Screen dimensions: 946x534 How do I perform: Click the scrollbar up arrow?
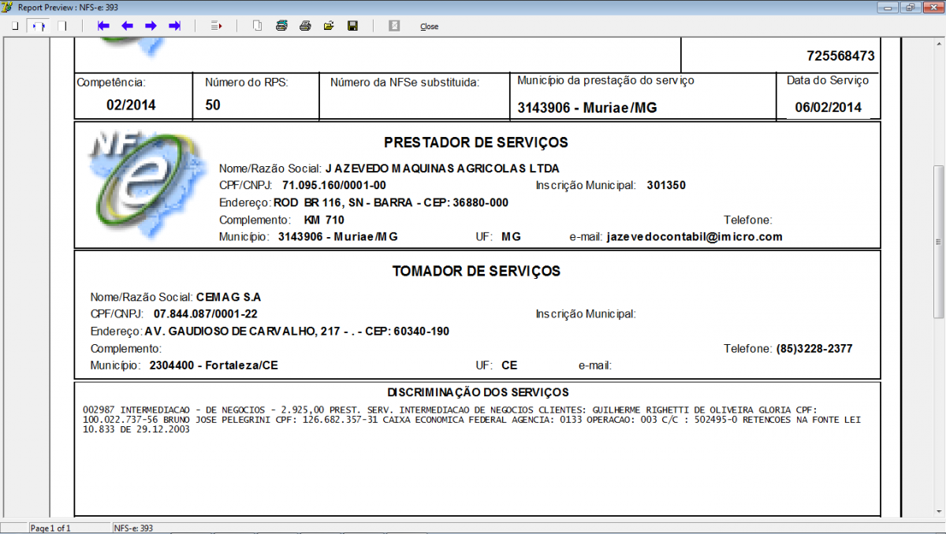pyautogui.click(x=938, y=43)
